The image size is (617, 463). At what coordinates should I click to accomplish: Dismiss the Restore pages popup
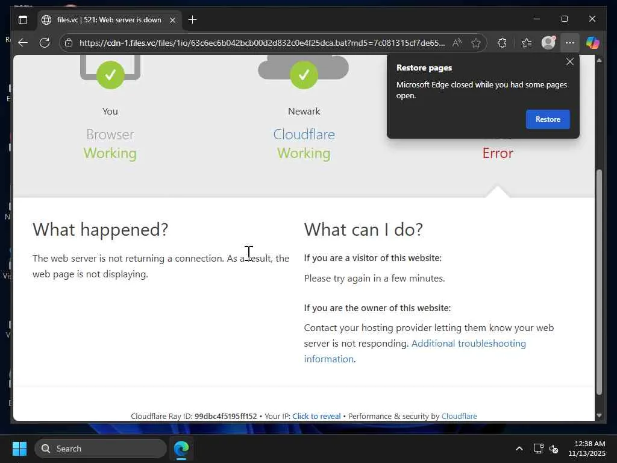pyautogui.click(x=570, y=61)
